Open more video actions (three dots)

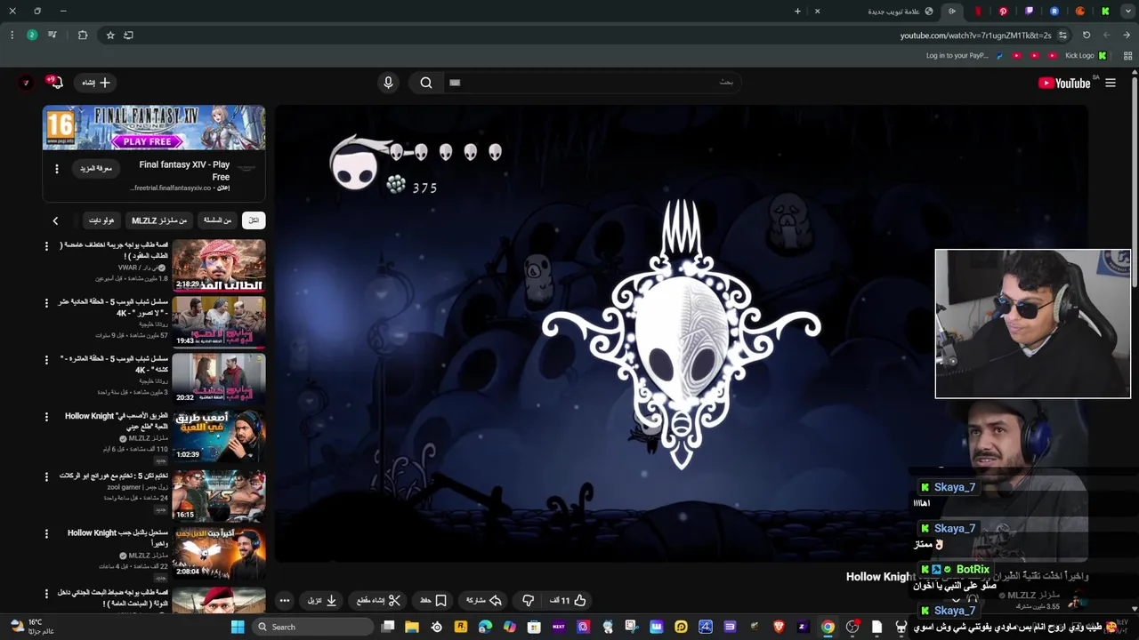[285, 600]
